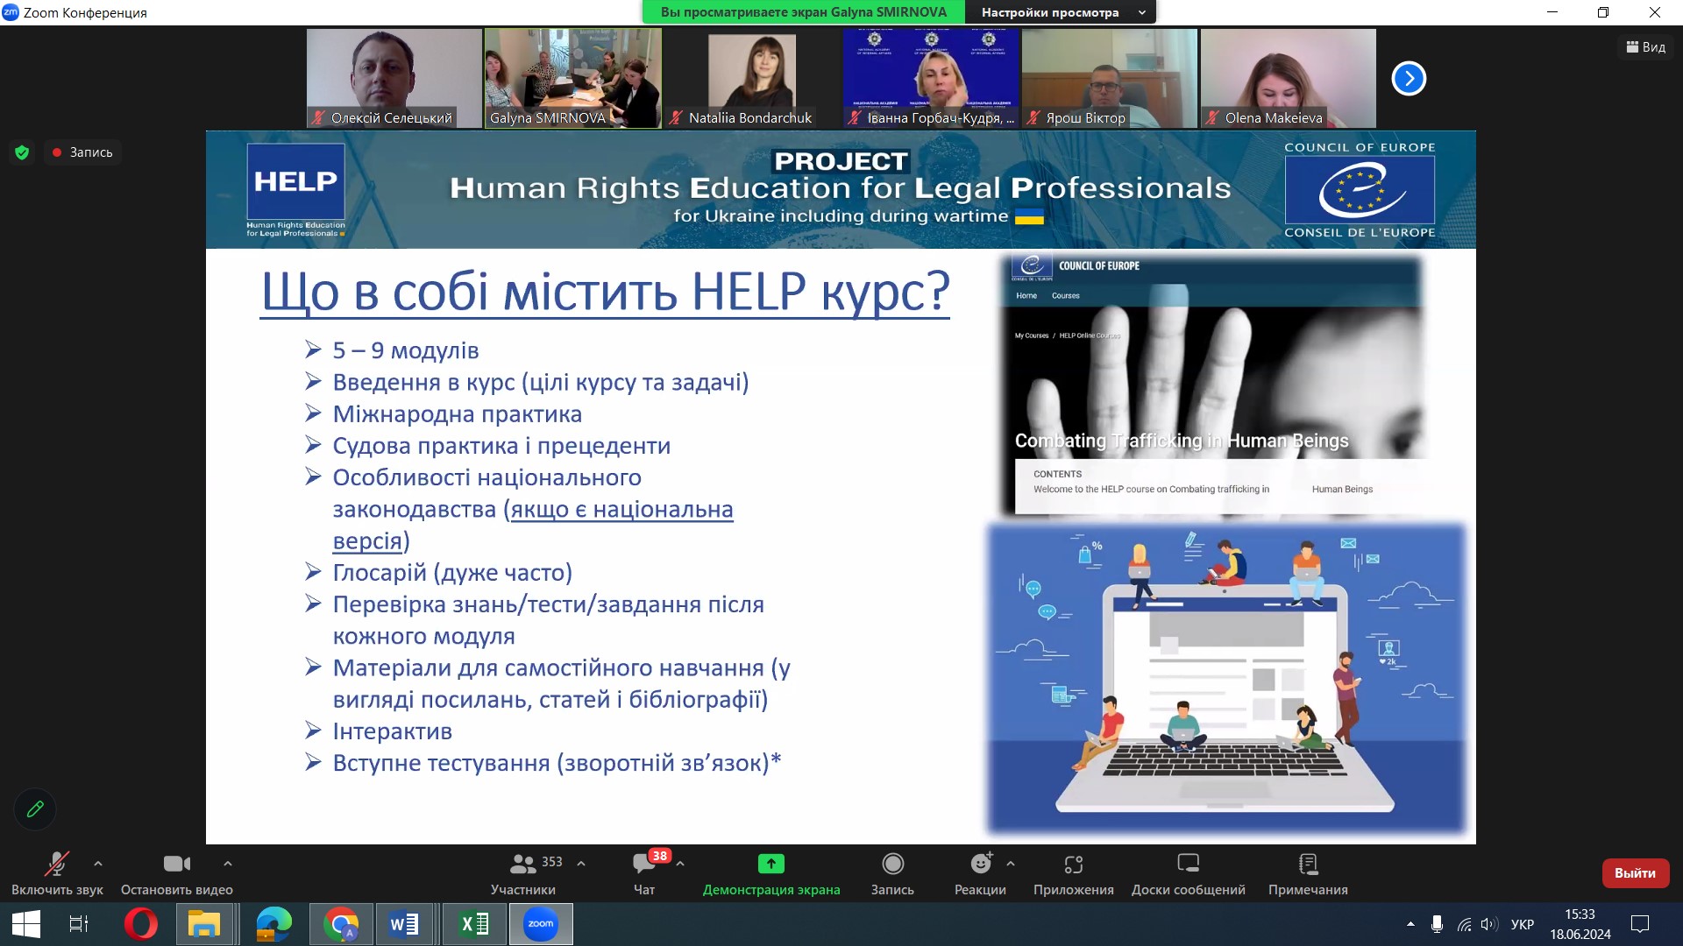This screenshot has width=1683, height=946.
Task: Toggle the Record button in the toolbar
Action: point(892,865)
